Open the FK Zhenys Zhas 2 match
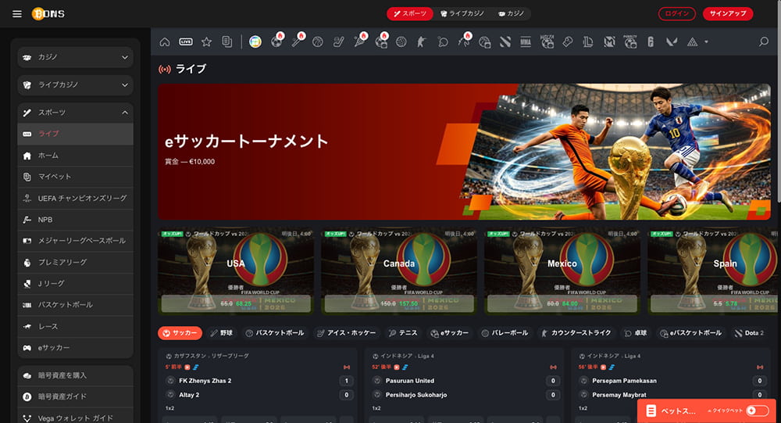The image size is (781, 423). 205,381
